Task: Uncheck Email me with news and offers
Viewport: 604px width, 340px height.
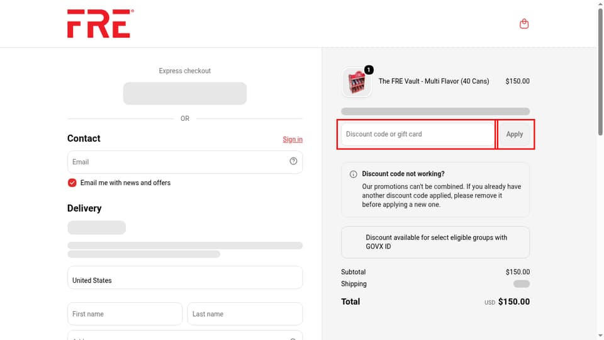Action: coord(72,183)
